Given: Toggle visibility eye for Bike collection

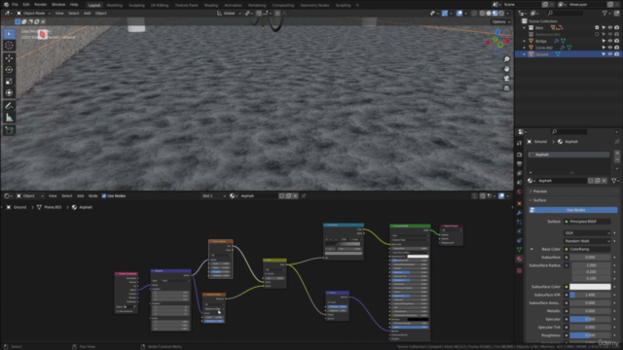Looking at the screenshot, I should (610, 28).
